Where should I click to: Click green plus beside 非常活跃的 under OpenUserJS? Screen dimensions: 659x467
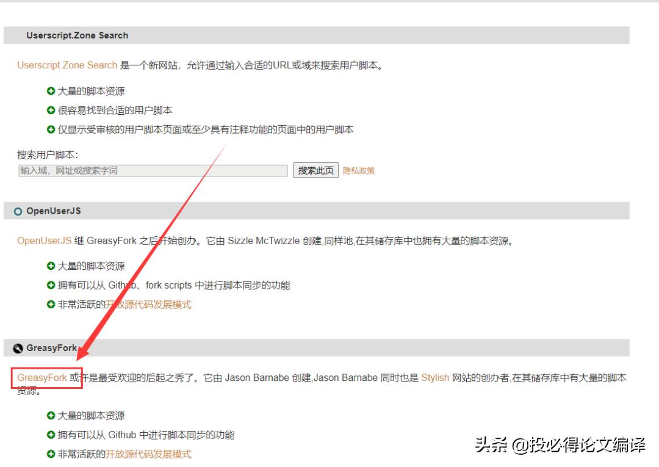51,305
